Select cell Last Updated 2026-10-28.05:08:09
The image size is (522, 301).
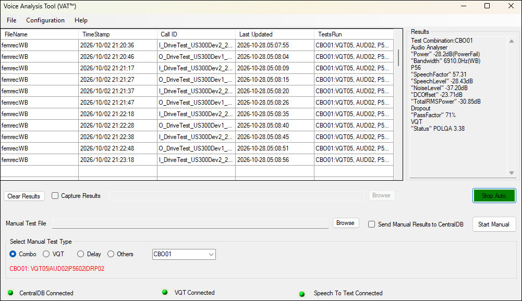[275, 68]
